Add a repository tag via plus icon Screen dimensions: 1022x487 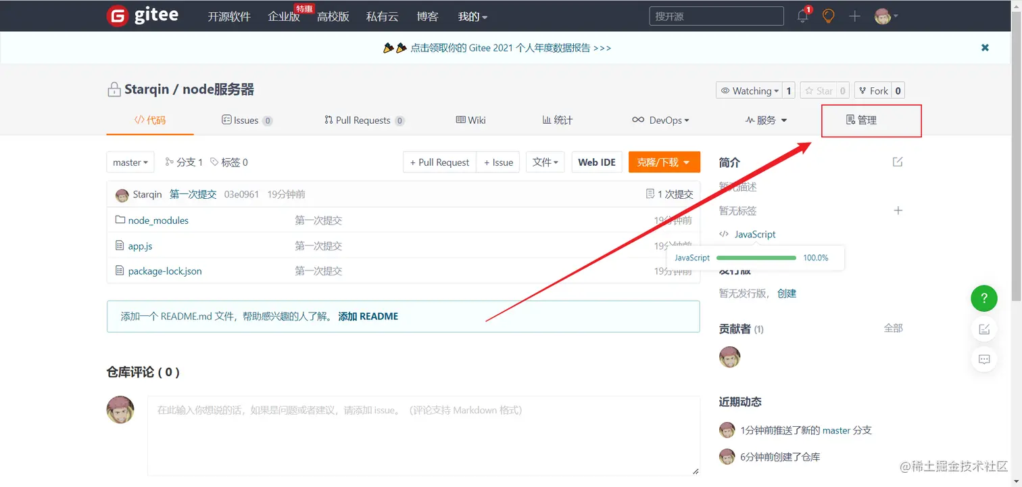898,210
